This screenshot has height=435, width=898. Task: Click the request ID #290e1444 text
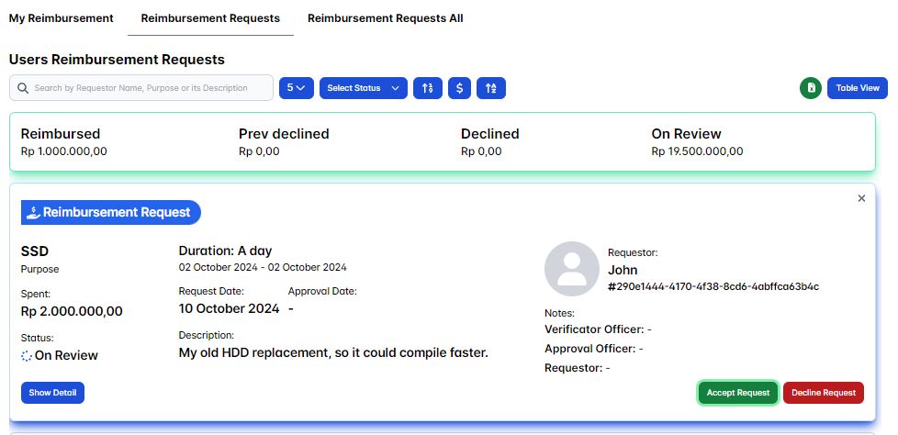(x=713, y=286)
